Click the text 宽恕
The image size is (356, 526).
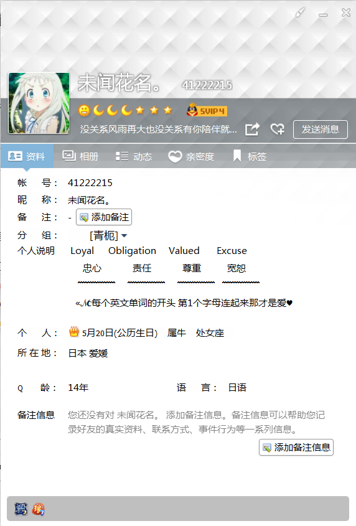[237, 268]
